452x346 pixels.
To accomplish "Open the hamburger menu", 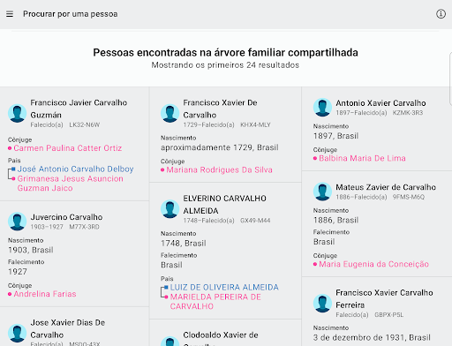I will [x=10, y=14].
